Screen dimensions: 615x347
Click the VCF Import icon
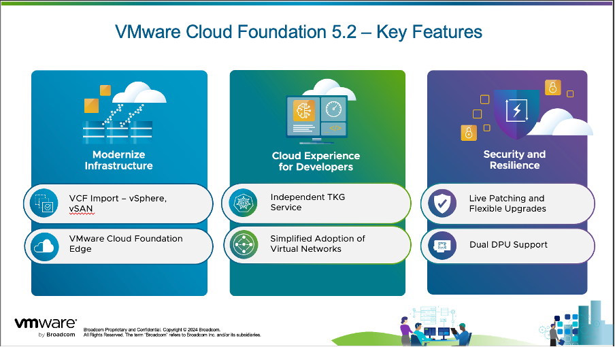coord(44,203)
